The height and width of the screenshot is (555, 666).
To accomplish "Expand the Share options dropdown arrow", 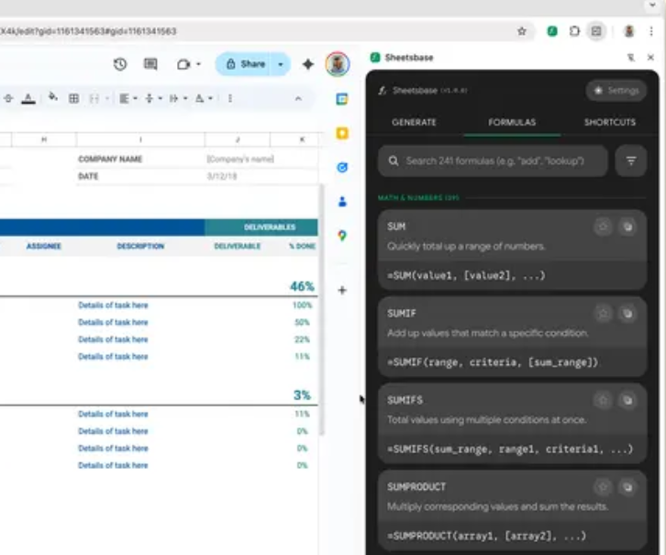I will tap(281, 64).
